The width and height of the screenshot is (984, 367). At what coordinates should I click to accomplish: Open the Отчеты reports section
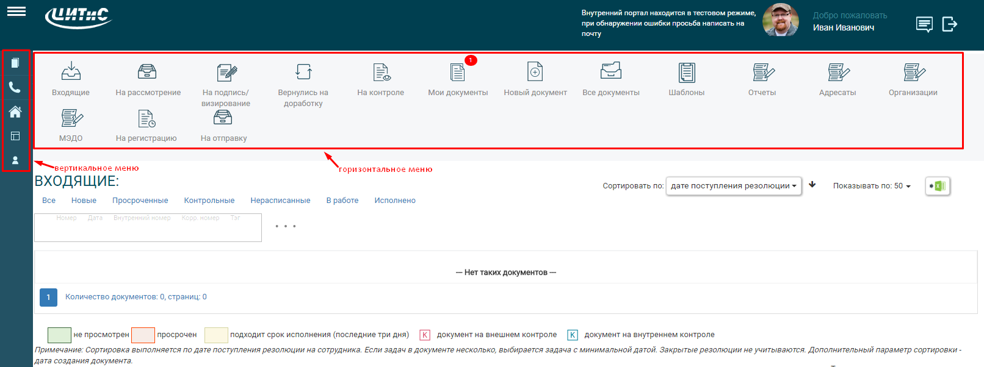[x=762, y=73]
